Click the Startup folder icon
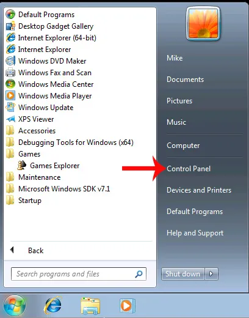 (10, 201)
